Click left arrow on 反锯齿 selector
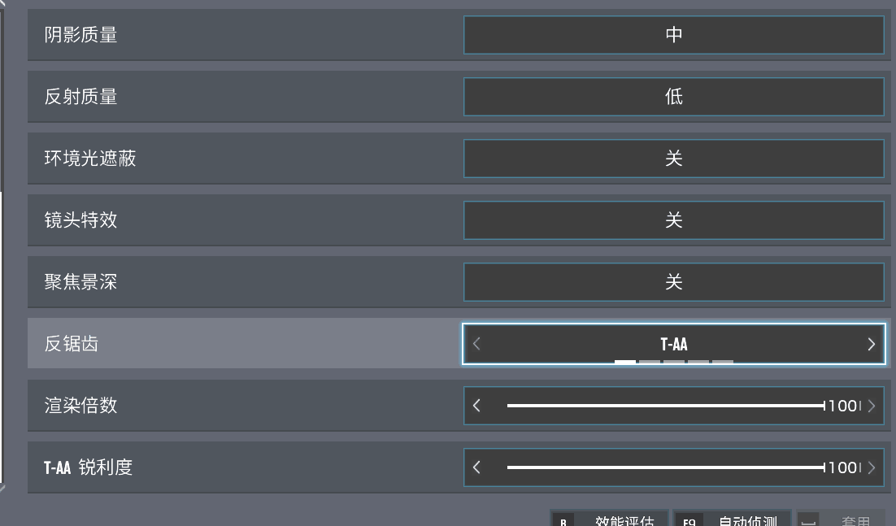The image size is (896, 526). point(476,344)
